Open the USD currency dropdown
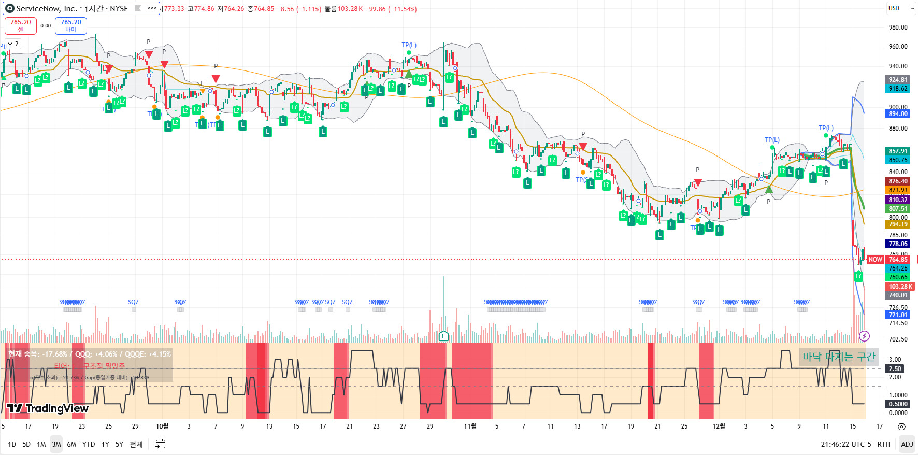The height and width of the screenshot is (455, 918). tap(900, 8)
